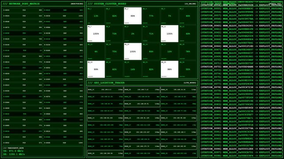The width and height of the screenshot is (284, 159).
Task: Select port row P-0024 TCP
Action: click(23, 16)
